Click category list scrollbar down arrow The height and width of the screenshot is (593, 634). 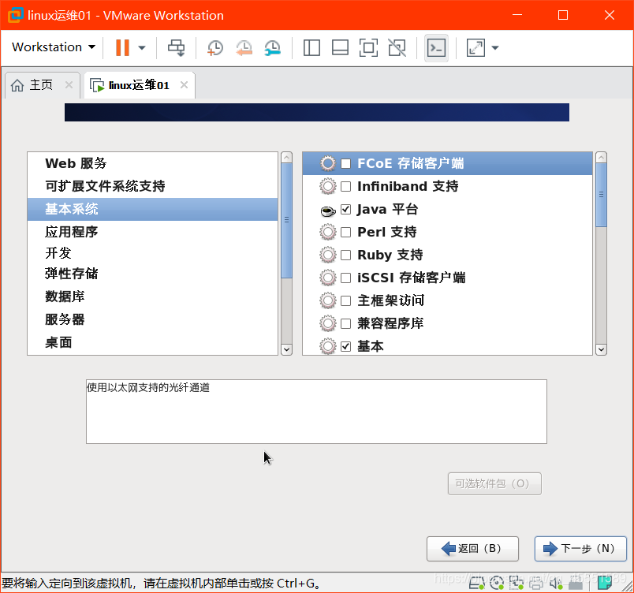286,349
